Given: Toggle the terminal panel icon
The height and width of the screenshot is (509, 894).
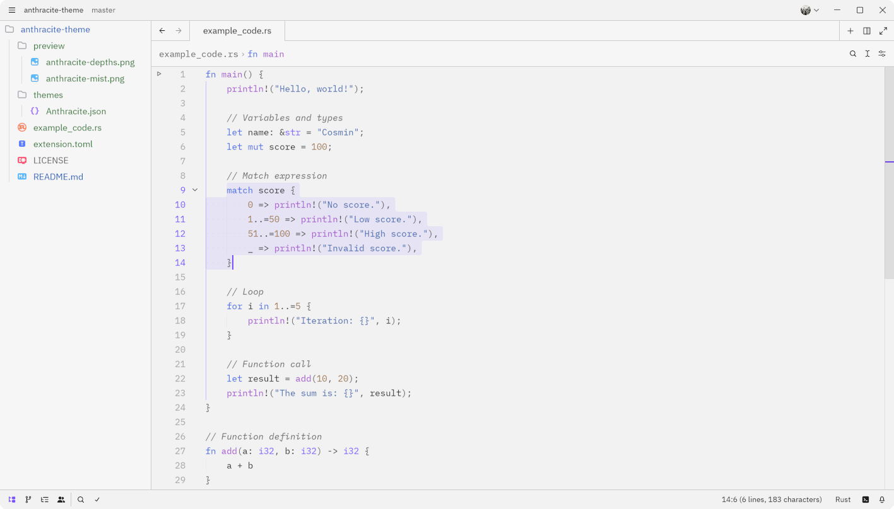Looking at the screenshot, I should [866, 500].
